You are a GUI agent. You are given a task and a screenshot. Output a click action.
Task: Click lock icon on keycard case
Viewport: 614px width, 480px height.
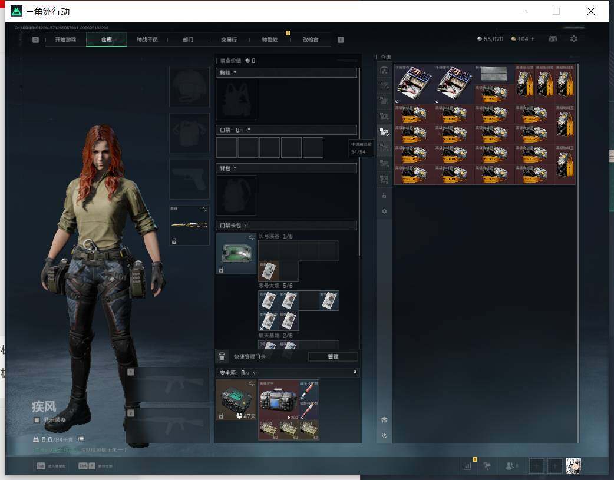(221, 270)
